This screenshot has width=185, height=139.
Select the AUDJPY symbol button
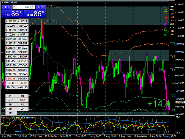pos(11,26)
